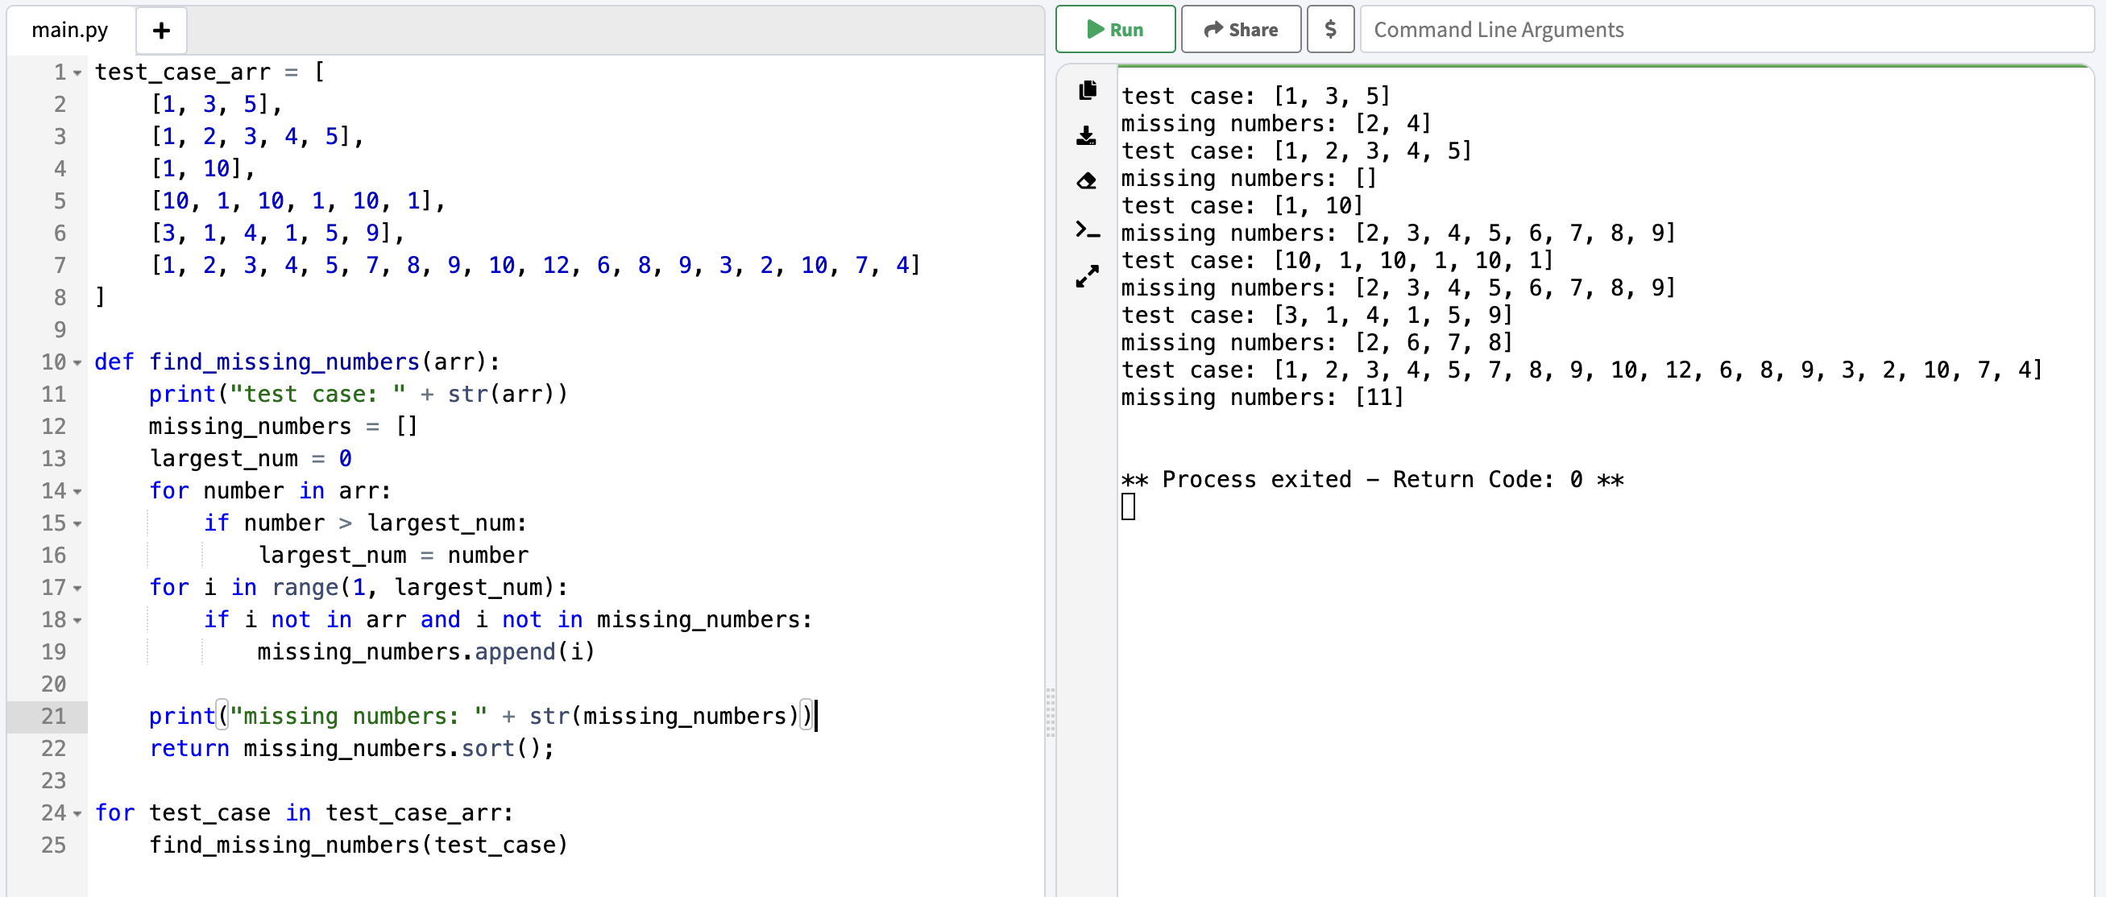Click the dollar sign arguments icon
2106x897 pixels.
pyautogui.click(x=1330, y=30)
